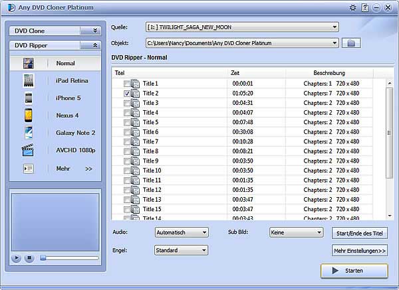
Task: Select the iPad Retina profile
Action: [x=72, y=81]
